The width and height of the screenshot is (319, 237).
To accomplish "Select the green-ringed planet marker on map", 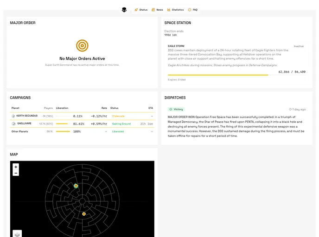I will (76, 186).
